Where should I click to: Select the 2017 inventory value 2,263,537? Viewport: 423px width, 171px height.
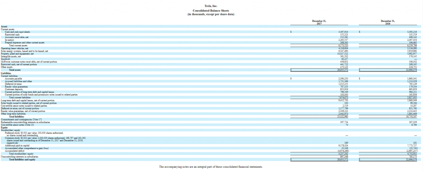pos(344,40)
